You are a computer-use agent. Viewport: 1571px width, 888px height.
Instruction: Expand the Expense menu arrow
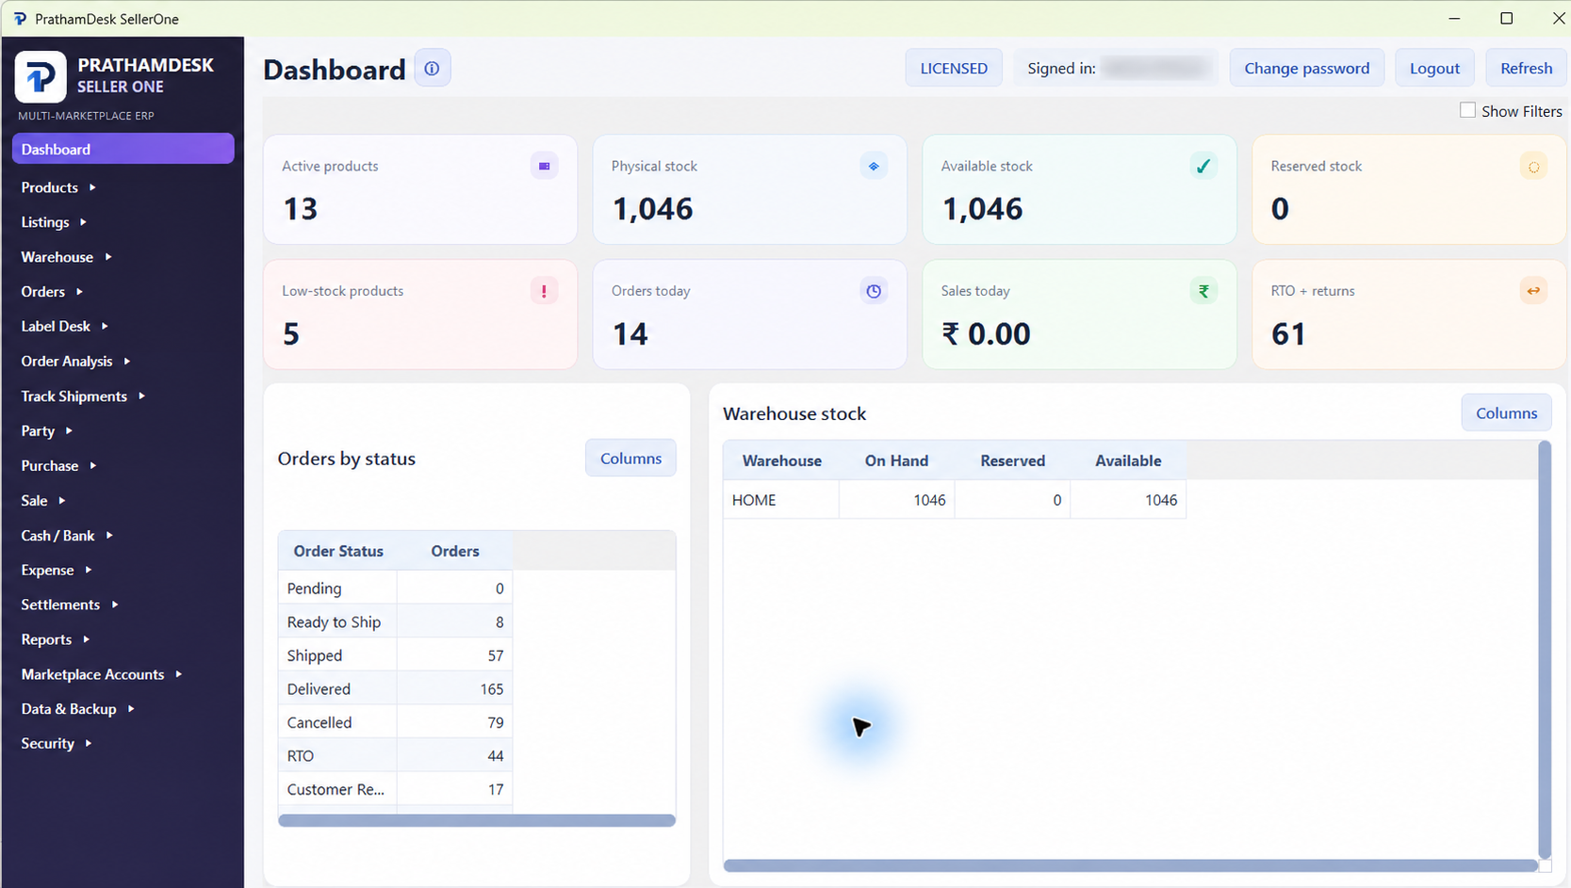[88, 570]
